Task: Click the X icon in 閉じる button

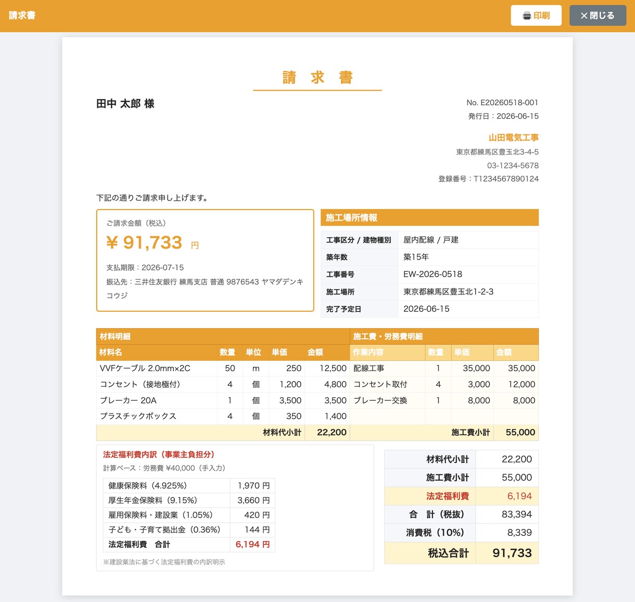Action: tap(584, 16)
